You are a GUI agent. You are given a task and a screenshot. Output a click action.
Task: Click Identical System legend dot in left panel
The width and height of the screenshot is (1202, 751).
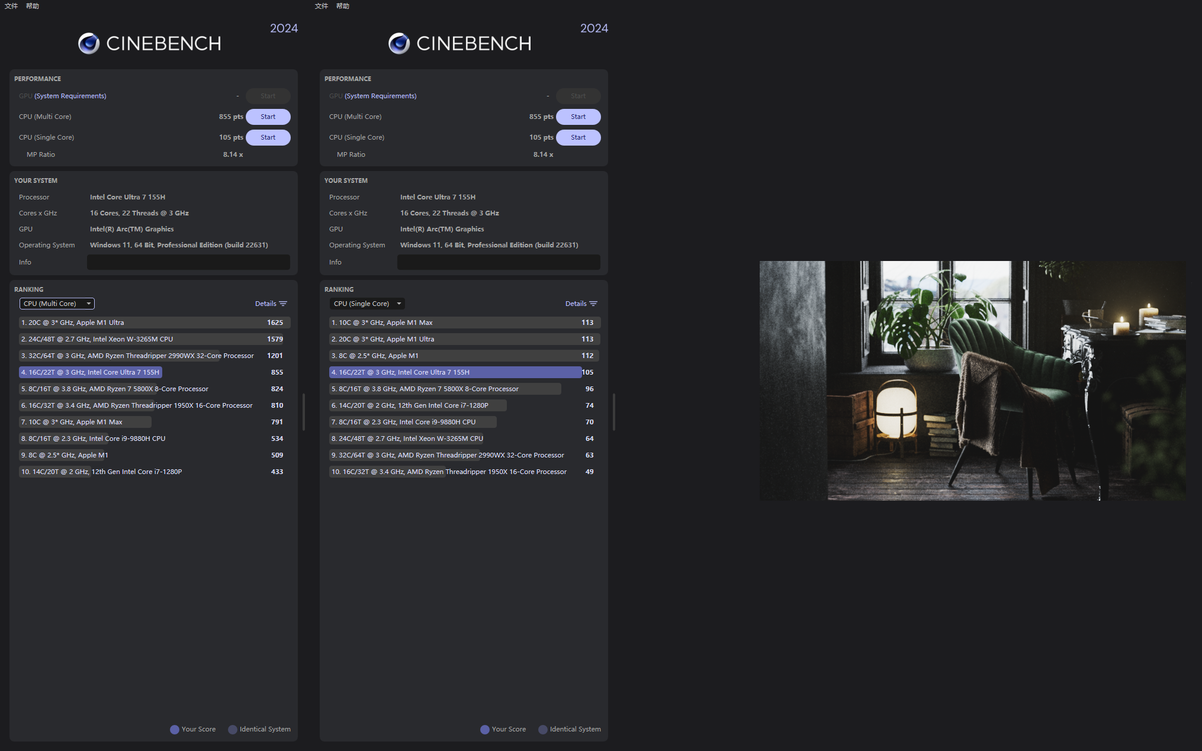click(x=233, y=730)
